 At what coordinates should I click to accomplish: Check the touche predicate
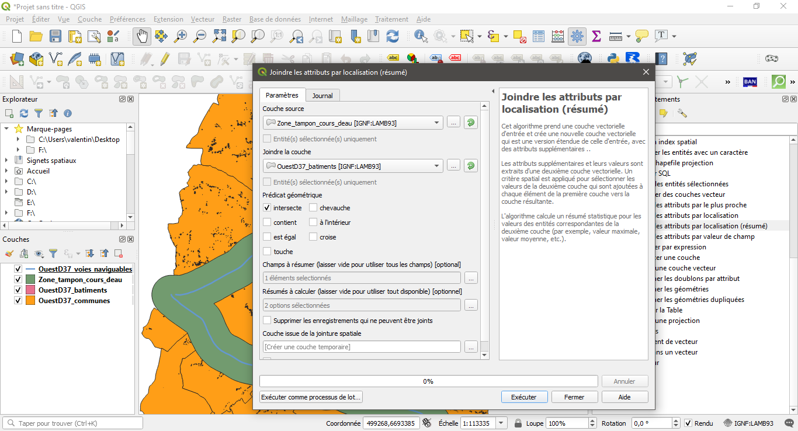tap(267, 251)
